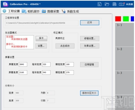This screenshot has height=110, width=135.
Task: Switch to the 系数生成 tab
Action: (70, 11)
